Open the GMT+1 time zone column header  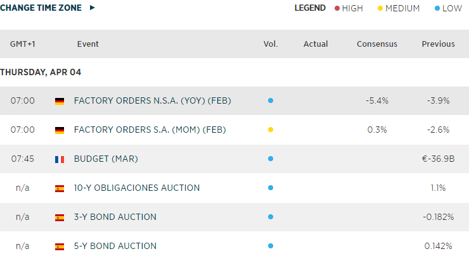click(x=23, y=44)
